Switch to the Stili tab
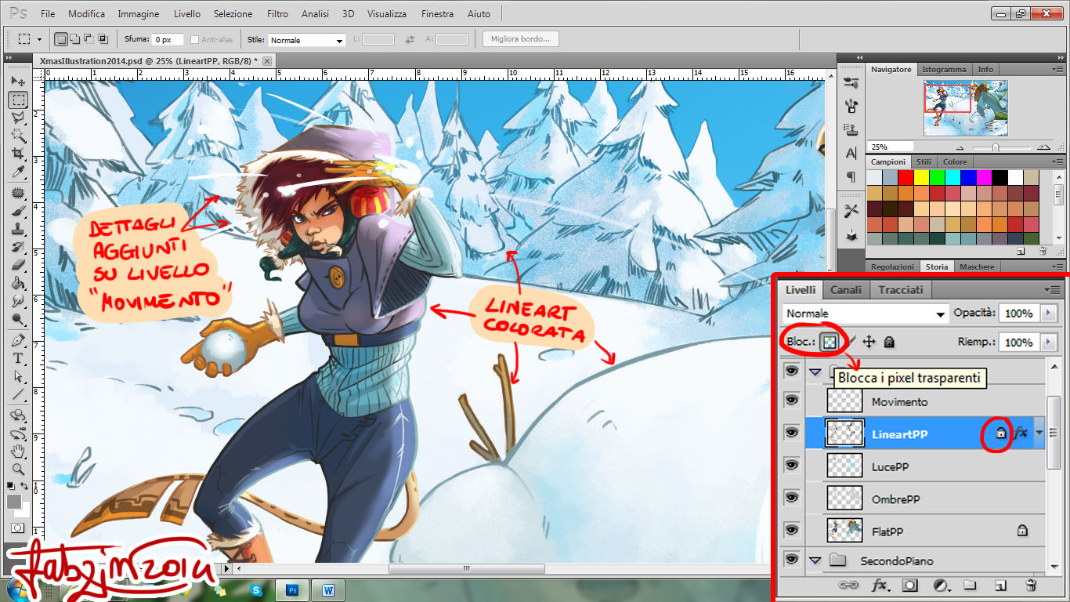The width and height of the screenshot is (1070, 602). pyautogui.click(x=924, y=161)
